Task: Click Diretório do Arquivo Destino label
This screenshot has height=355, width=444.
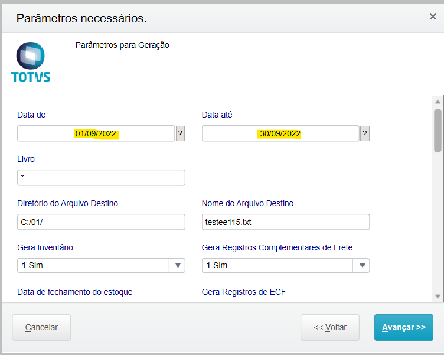Action: (x=67, y=203)
